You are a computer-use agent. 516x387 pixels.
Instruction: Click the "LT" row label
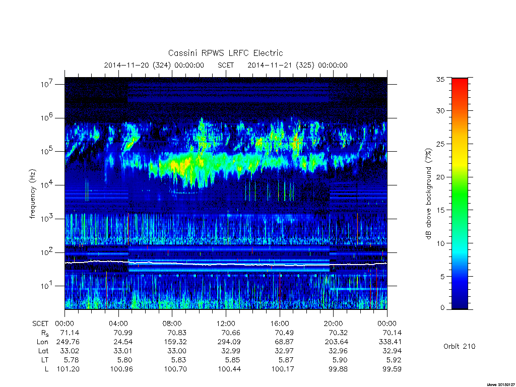[45, 360]
